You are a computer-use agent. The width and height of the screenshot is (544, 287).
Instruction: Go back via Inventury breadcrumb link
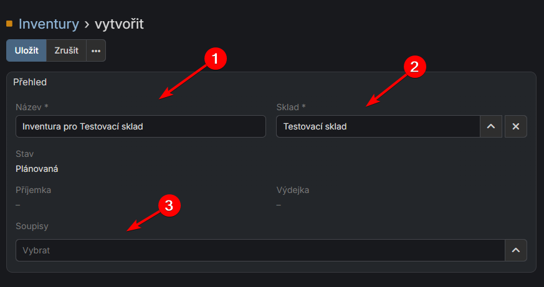tap(49, 24)
